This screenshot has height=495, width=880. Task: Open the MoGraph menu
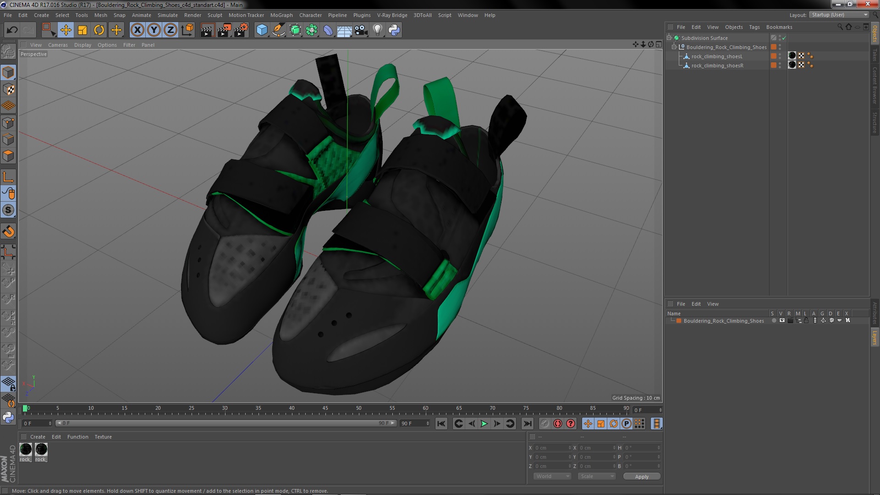tap(281, 15)
